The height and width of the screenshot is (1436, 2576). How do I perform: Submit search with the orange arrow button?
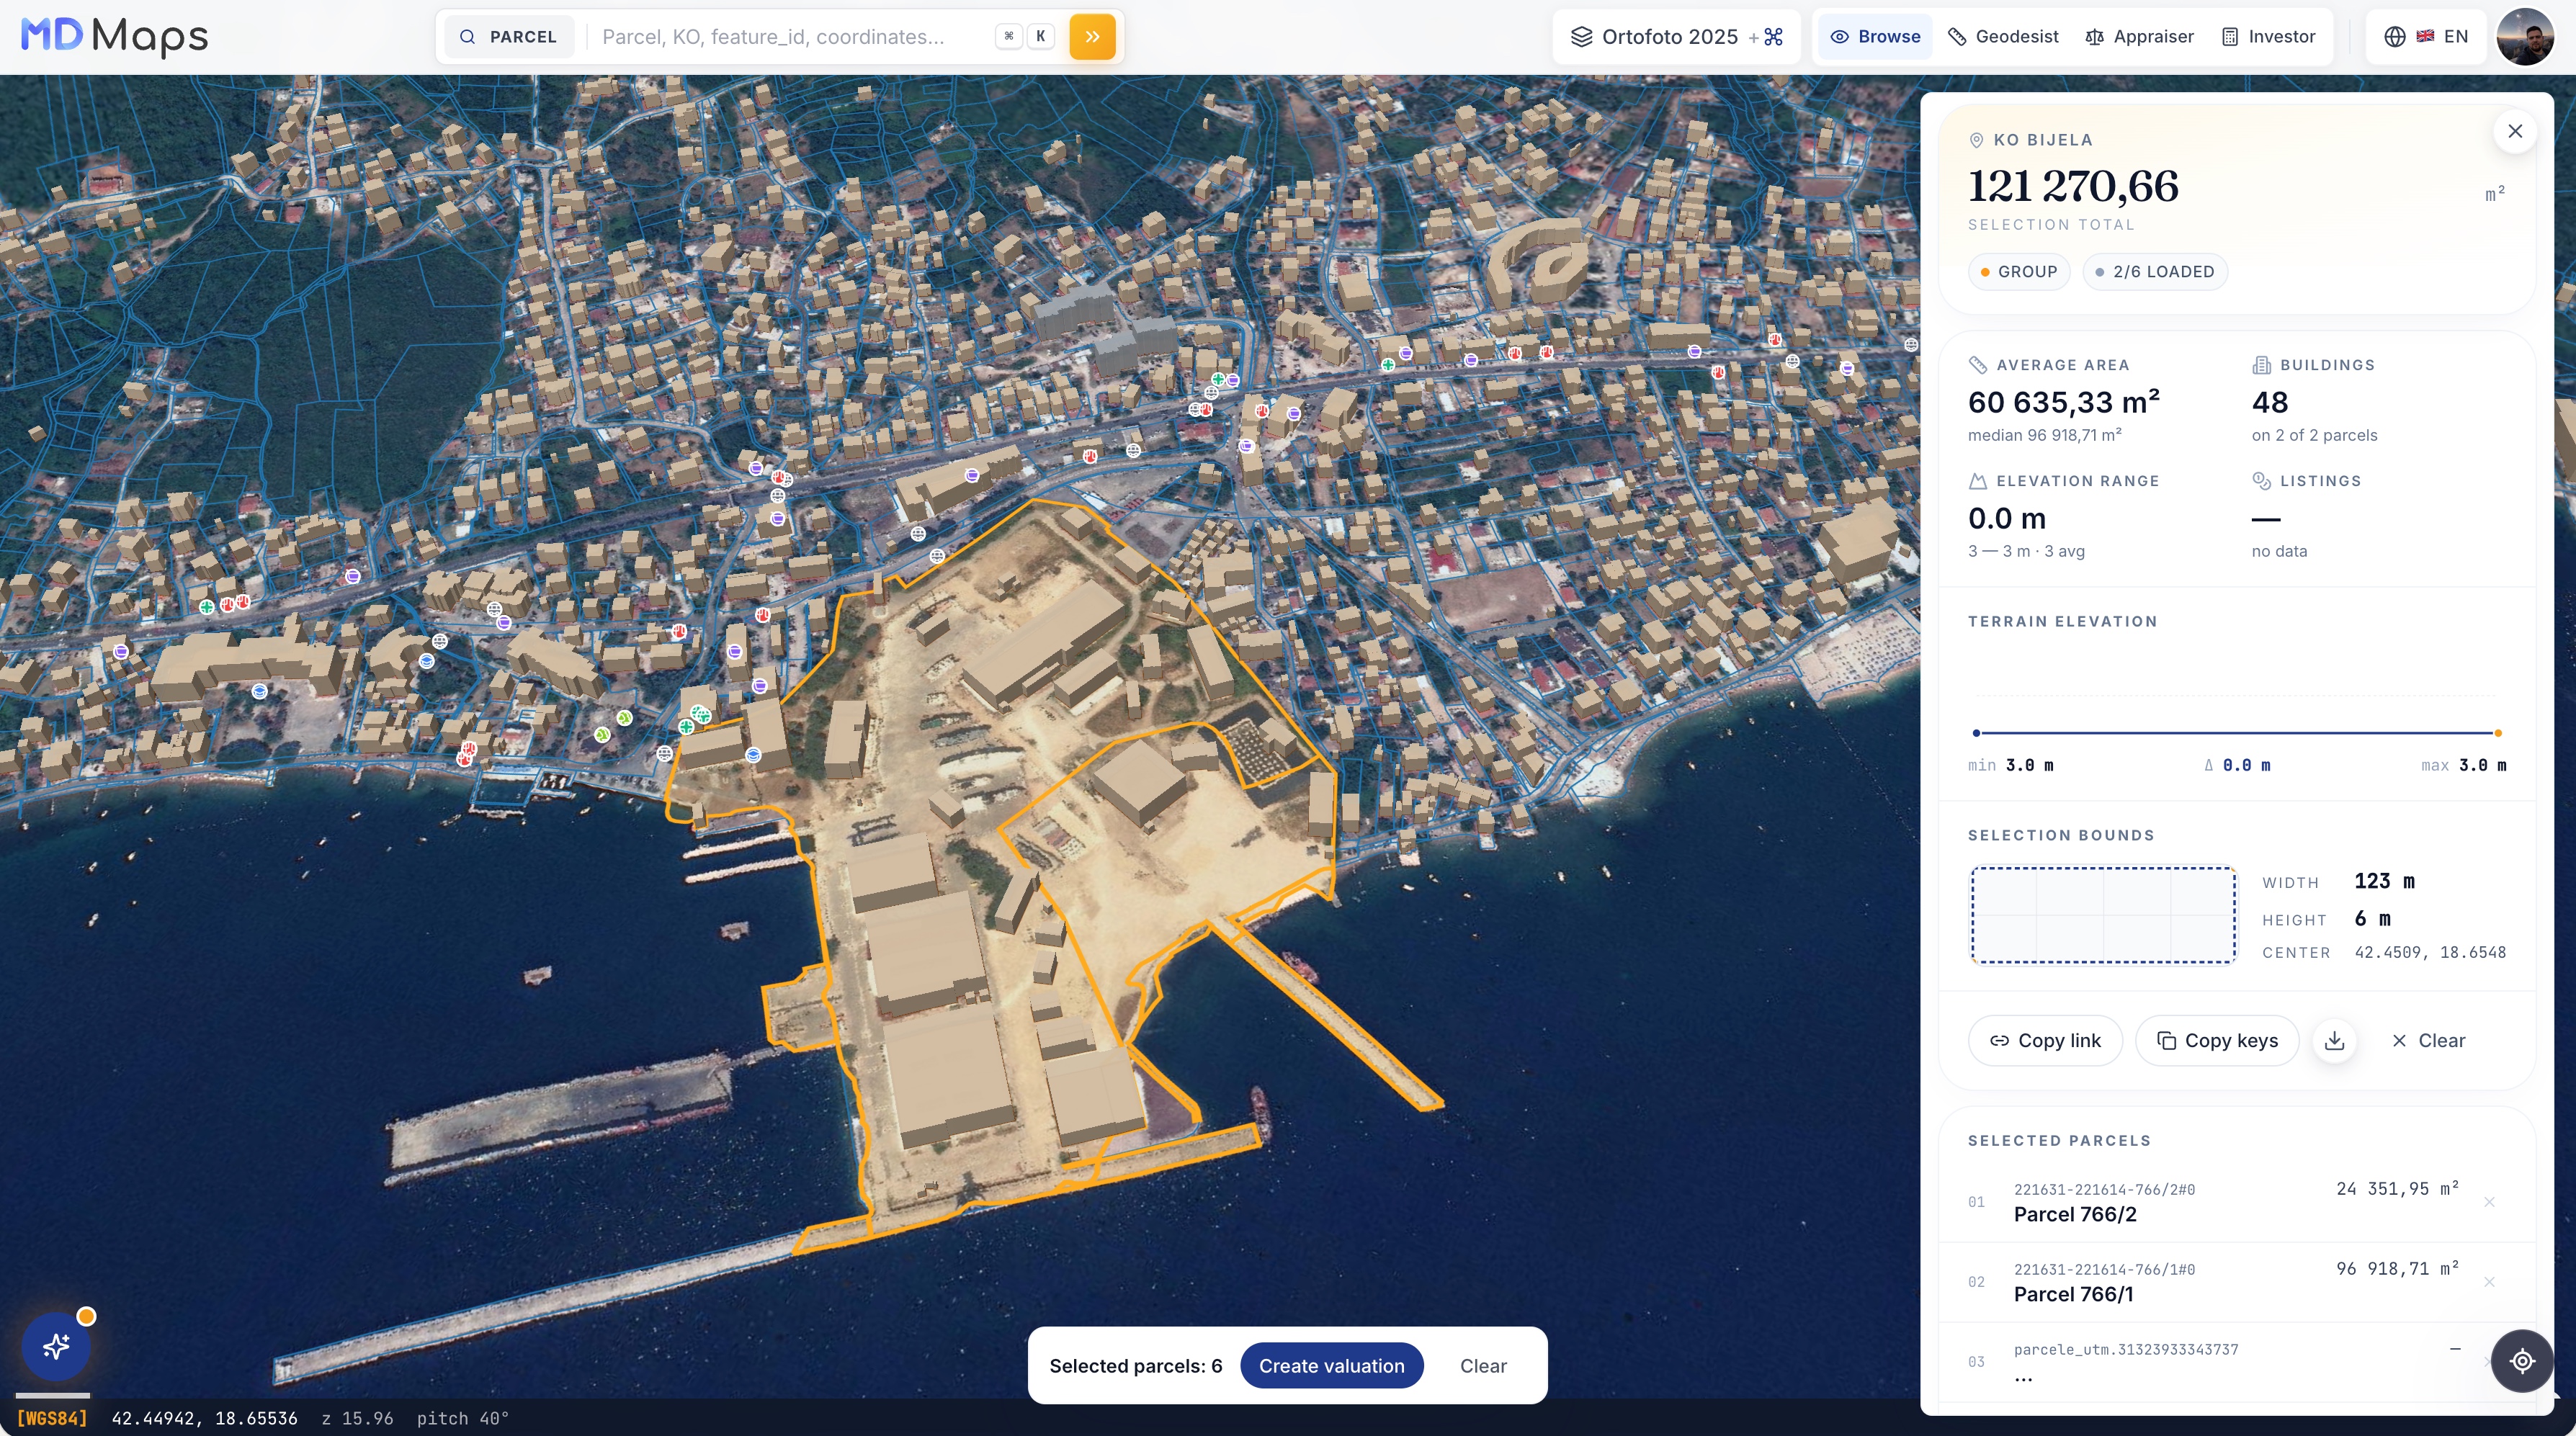[1092, 37]
